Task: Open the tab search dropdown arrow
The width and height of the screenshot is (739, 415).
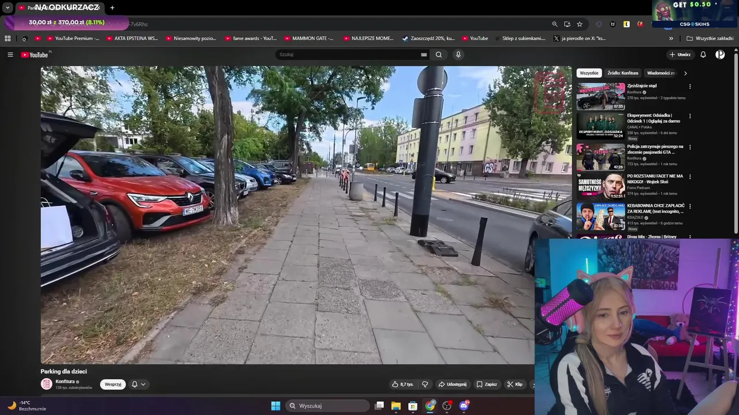Action: click(8, 7)
